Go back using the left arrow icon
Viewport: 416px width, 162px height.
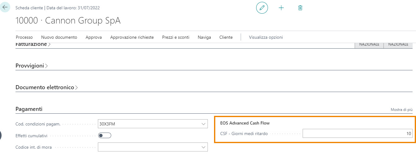tap(5, 7)
